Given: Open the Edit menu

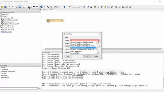Looking at the screenshot, I should (x=2, y=4).
